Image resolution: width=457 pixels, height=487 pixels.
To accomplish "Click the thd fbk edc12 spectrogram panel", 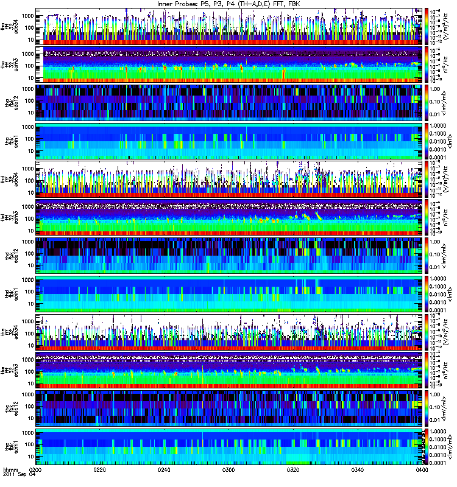I will coord(229,256).
